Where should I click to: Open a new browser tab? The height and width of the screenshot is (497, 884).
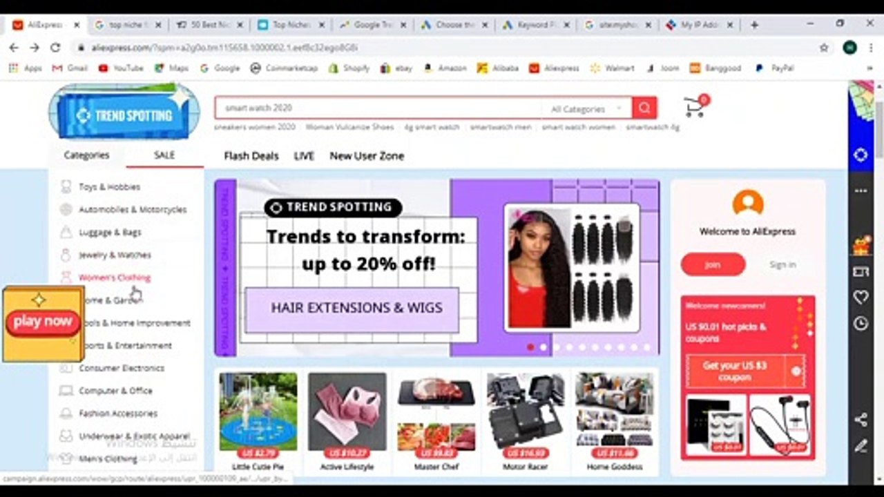click(x=754, y=25)
